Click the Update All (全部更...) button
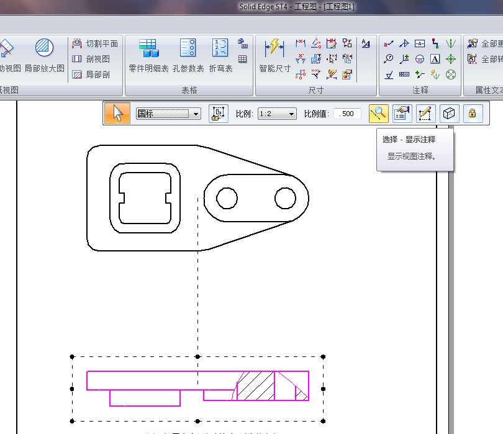This screenshot has width=503, height=434. (x=485, y=43)
